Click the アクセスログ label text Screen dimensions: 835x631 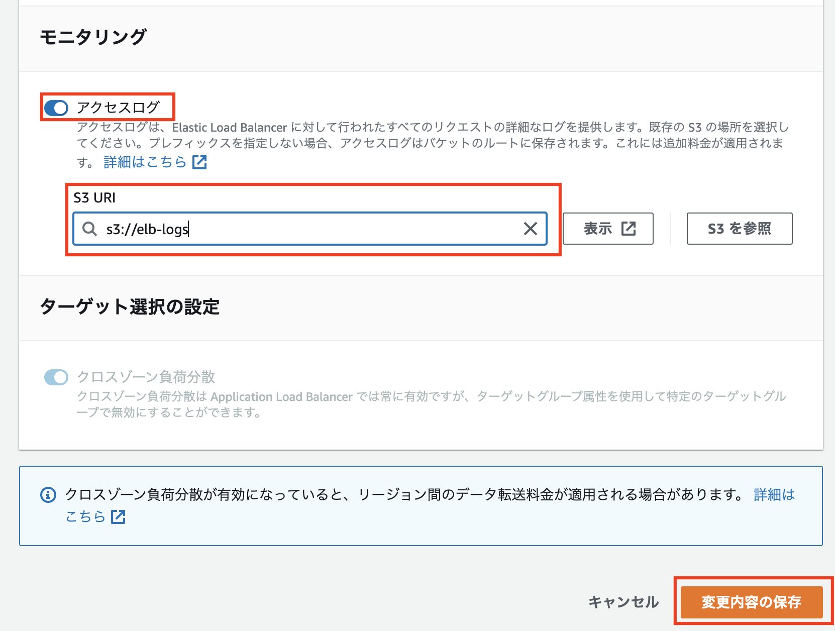(118, 107)
